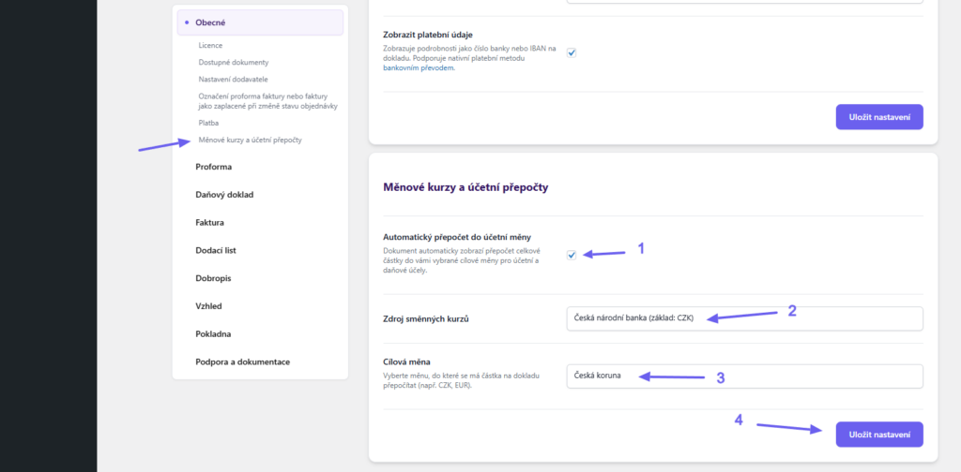Open the Dodací list section
961x472 pixels.
click(216, 250)
